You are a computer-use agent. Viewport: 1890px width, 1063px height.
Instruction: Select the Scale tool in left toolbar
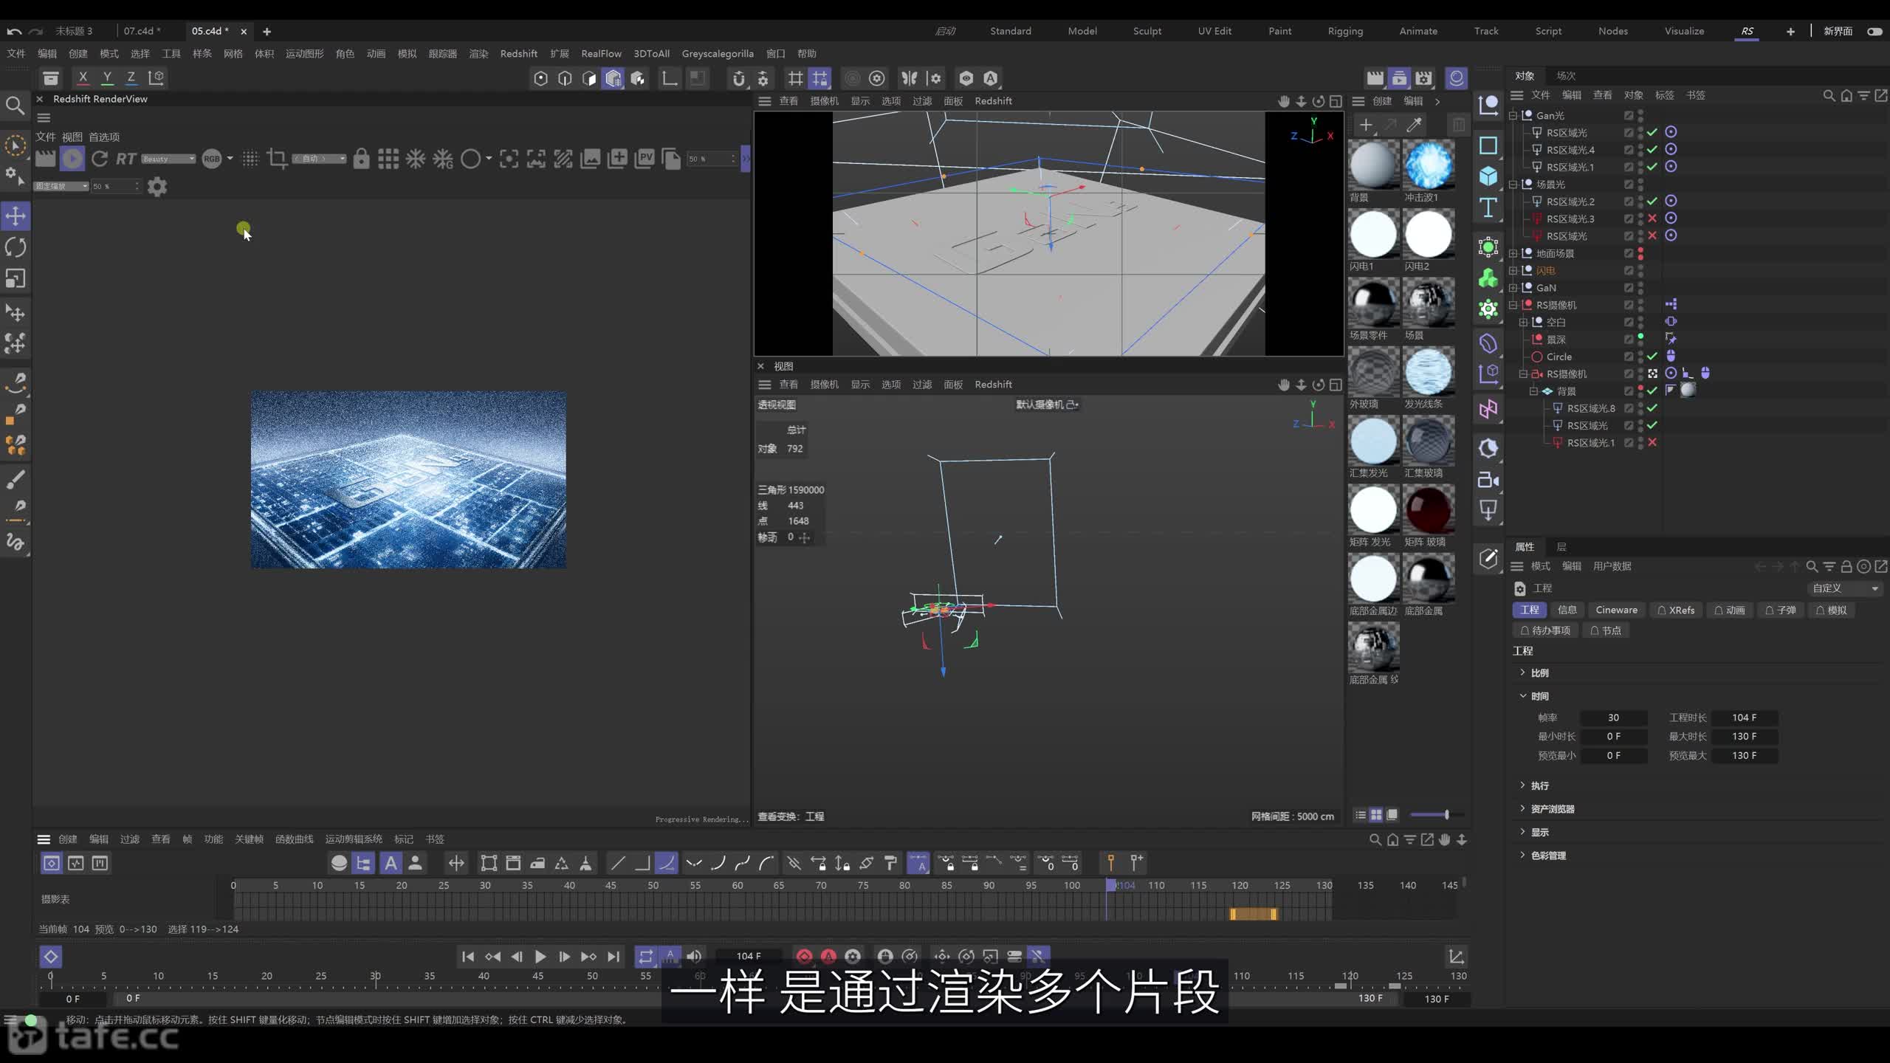[16, 278]
